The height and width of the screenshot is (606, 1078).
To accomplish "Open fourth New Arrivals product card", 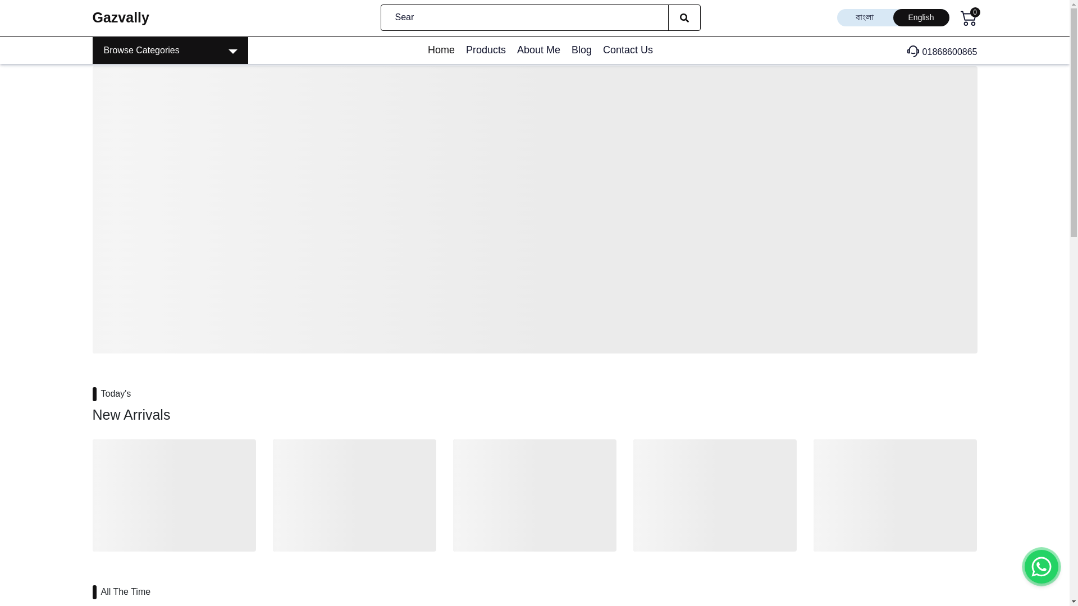I will click(x=715, y=495).
